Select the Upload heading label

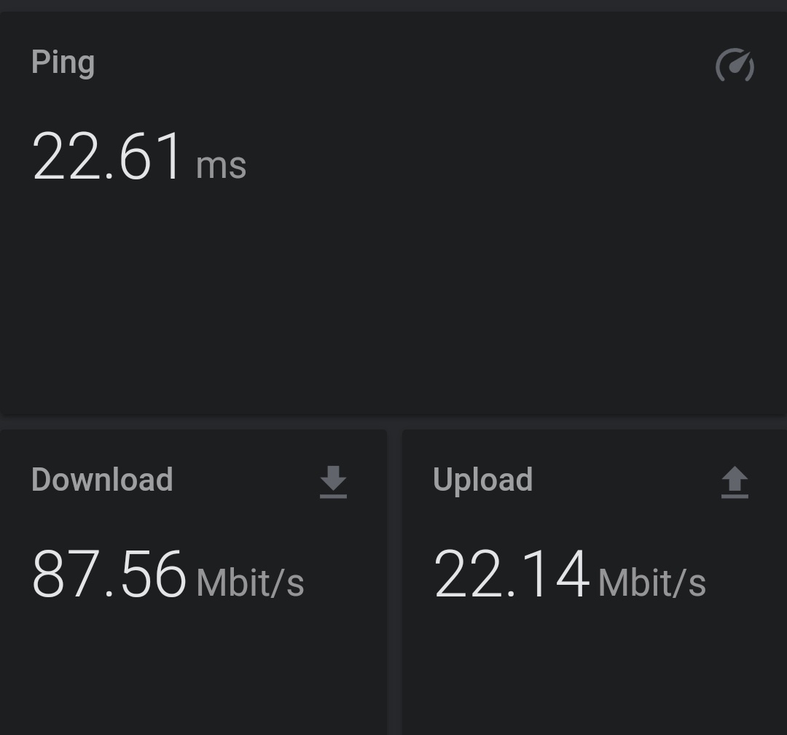click(x=483, y=481)
